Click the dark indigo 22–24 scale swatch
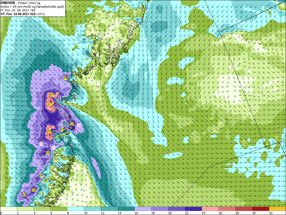Image resolution: width=286 pixels, height=215 pixels. [193, 209]
